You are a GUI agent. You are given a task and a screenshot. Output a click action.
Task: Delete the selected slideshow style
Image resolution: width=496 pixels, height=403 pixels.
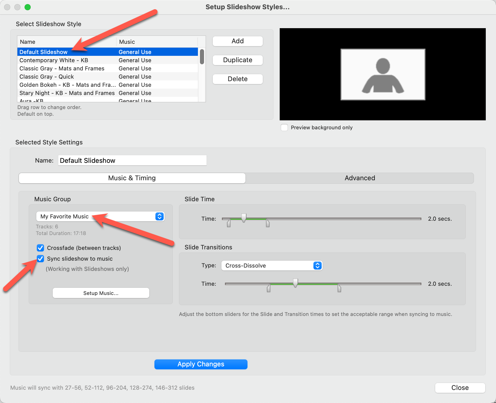point(238,79)
